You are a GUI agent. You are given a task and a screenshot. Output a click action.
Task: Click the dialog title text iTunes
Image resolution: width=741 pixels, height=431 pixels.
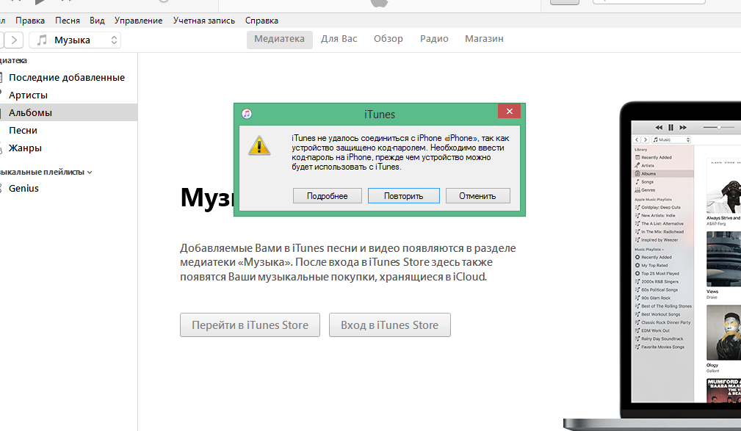click(380, 115)
